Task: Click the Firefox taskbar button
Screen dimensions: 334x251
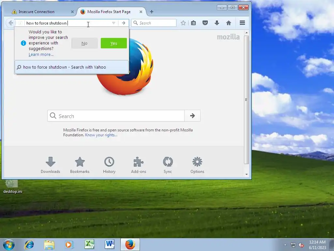Action: (x=130, y=244)
